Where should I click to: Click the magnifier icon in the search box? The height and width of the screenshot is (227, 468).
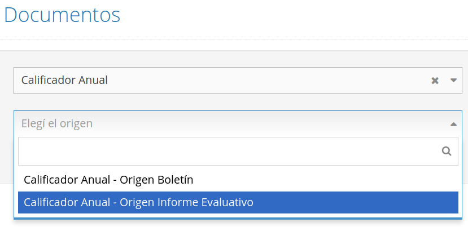point(447,152)
